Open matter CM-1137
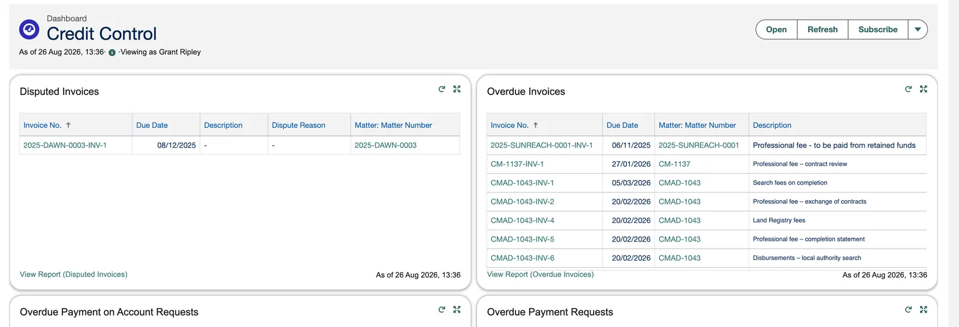The height and width of the screenshot is (327, 959). click(674, 164)
